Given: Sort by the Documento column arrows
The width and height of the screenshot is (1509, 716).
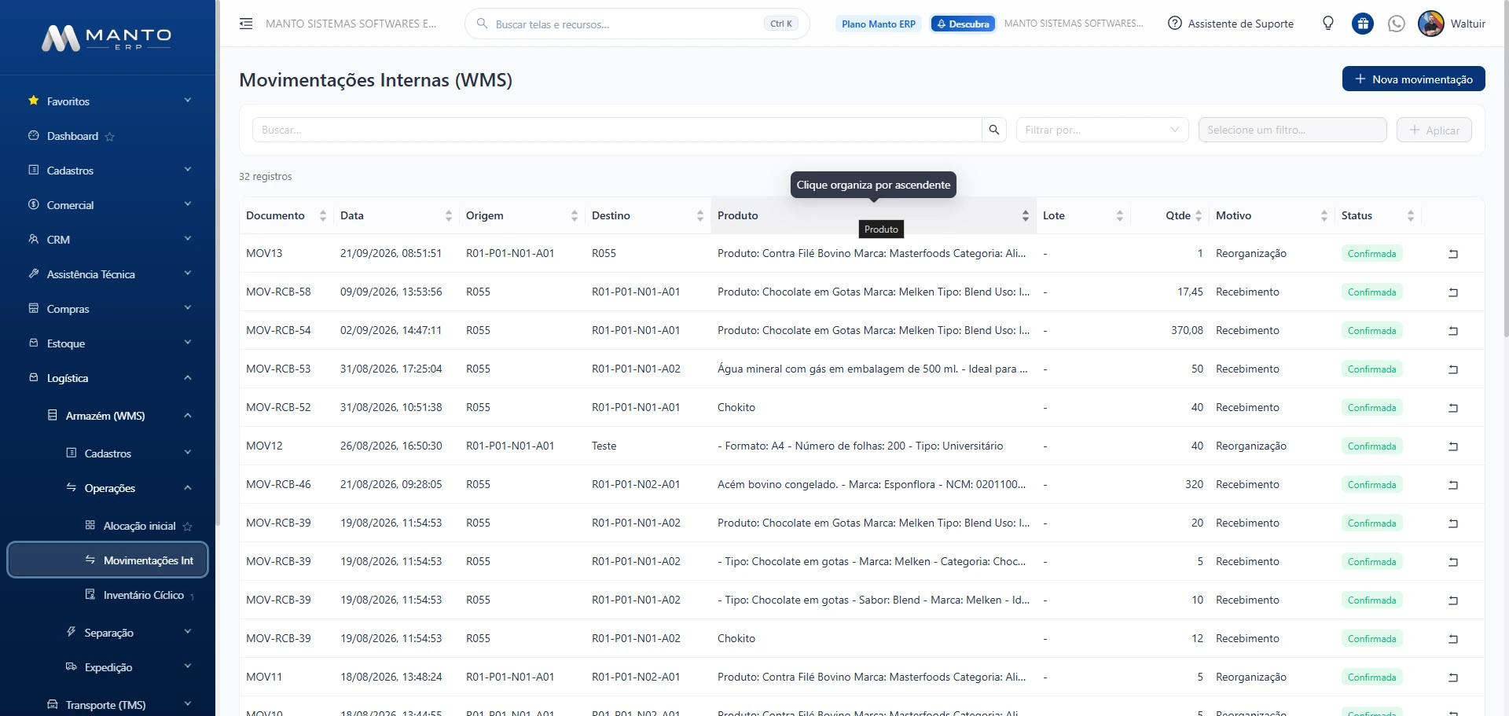Looking at the screenshot, I should [323, 215].
